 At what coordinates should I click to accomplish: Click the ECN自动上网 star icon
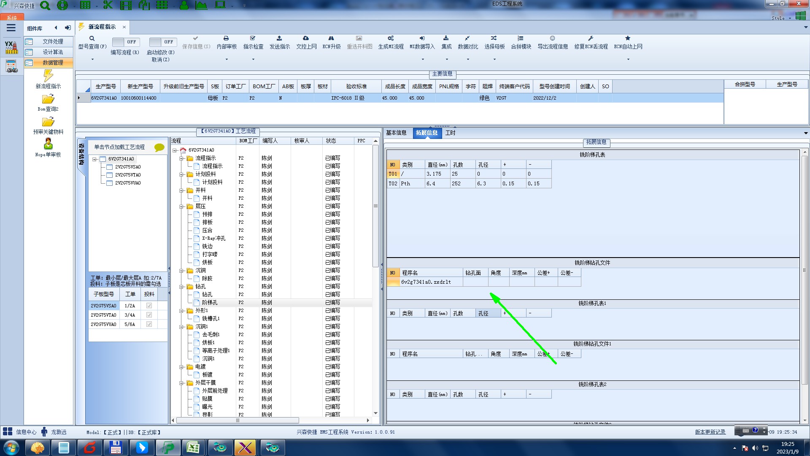pos(628,38)
